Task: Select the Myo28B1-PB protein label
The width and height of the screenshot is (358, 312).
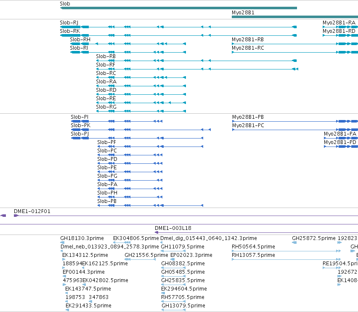Action: pyautogui.click(x=248, y=117)
